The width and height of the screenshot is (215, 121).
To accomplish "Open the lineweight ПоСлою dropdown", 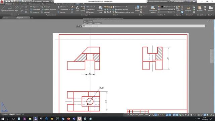I will coord(167,9).
